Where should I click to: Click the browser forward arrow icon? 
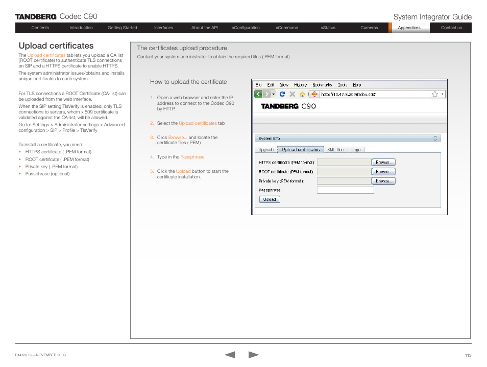(266, 94)
